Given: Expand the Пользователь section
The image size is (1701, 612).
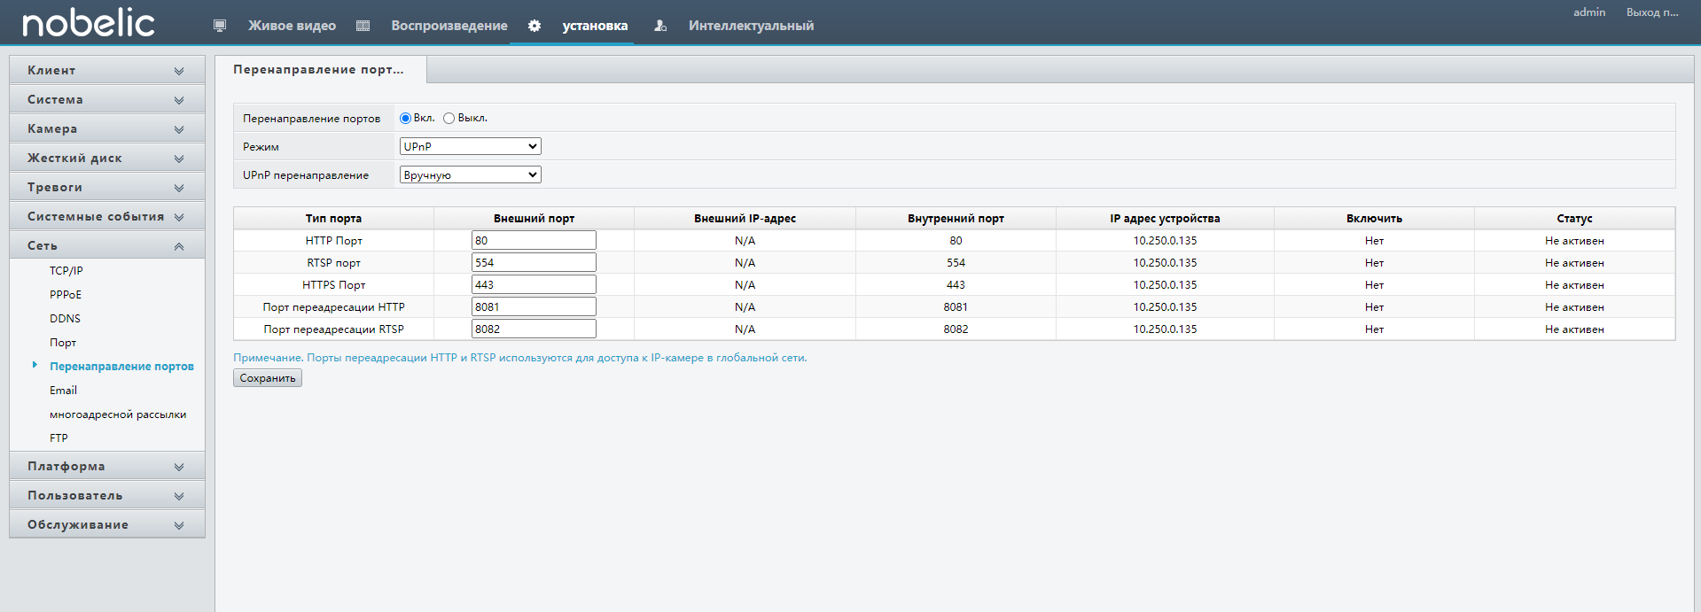Looking at the screenshot, I should [x=107, y=495].
